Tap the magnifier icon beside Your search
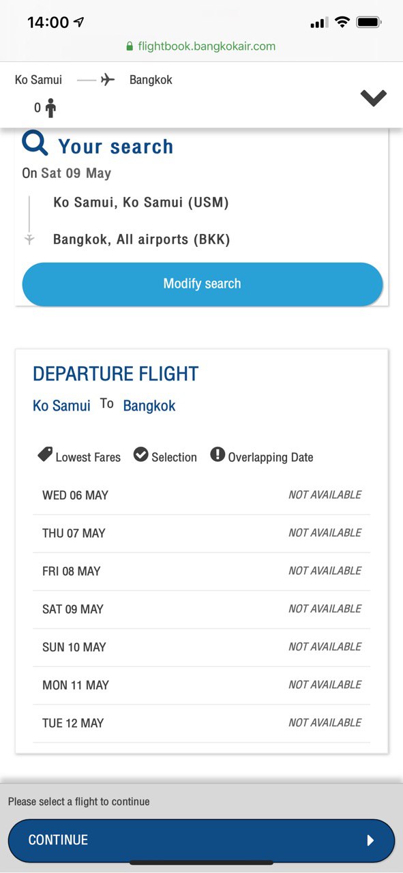 35,144
